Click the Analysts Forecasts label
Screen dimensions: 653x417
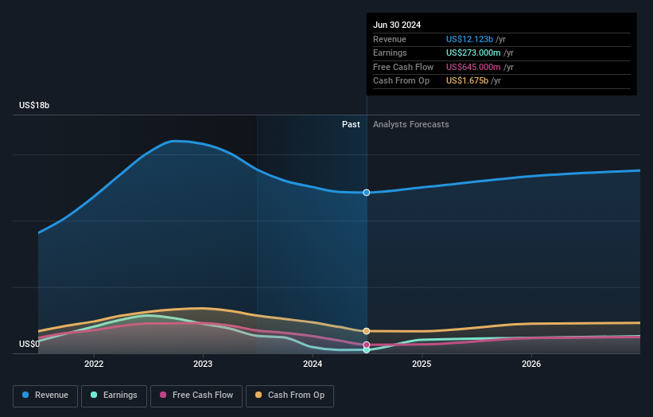pos(410,125)
